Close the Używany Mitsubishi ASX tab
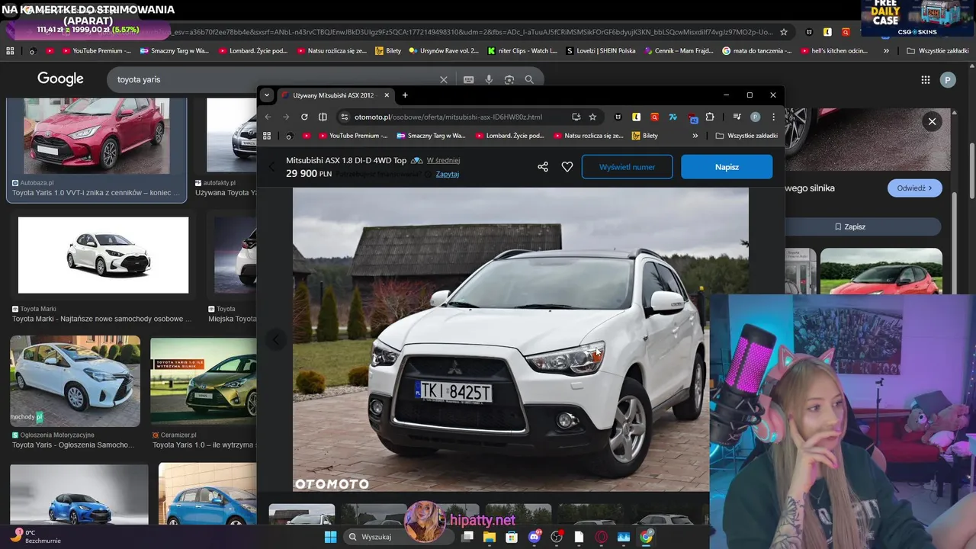 pyautogui.click(x=387, y=95)
